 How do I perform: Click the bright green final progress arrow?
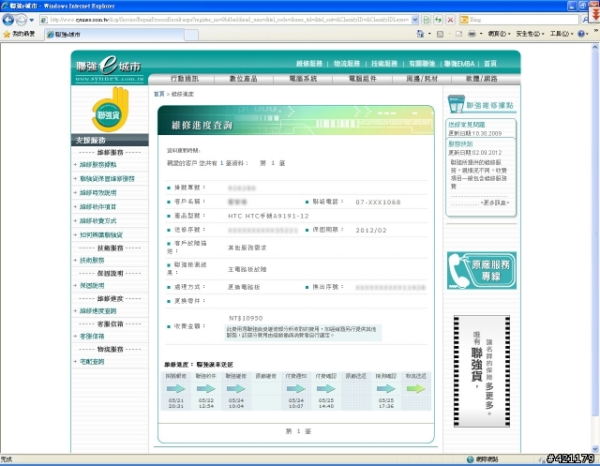pyautogui.click(x=416, y=389)
